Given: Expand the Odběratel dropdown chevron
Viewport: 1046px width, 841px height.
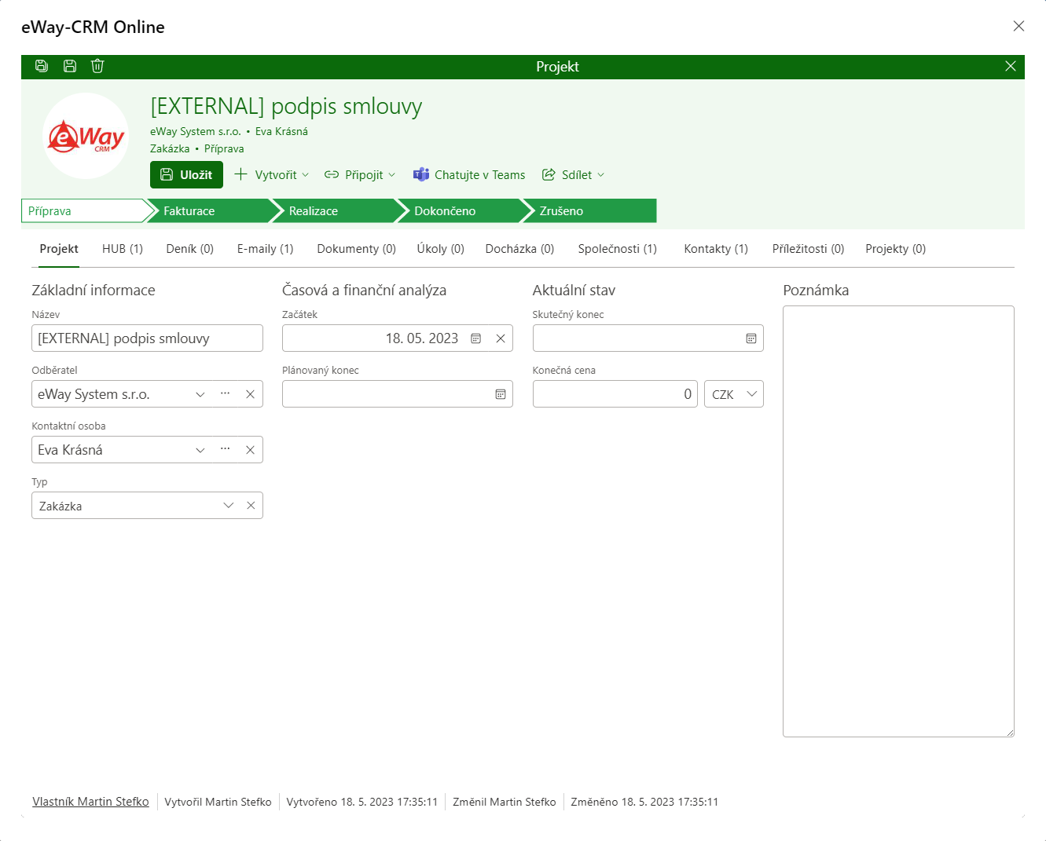Looking at the screenshot, I should coord(200,394).
